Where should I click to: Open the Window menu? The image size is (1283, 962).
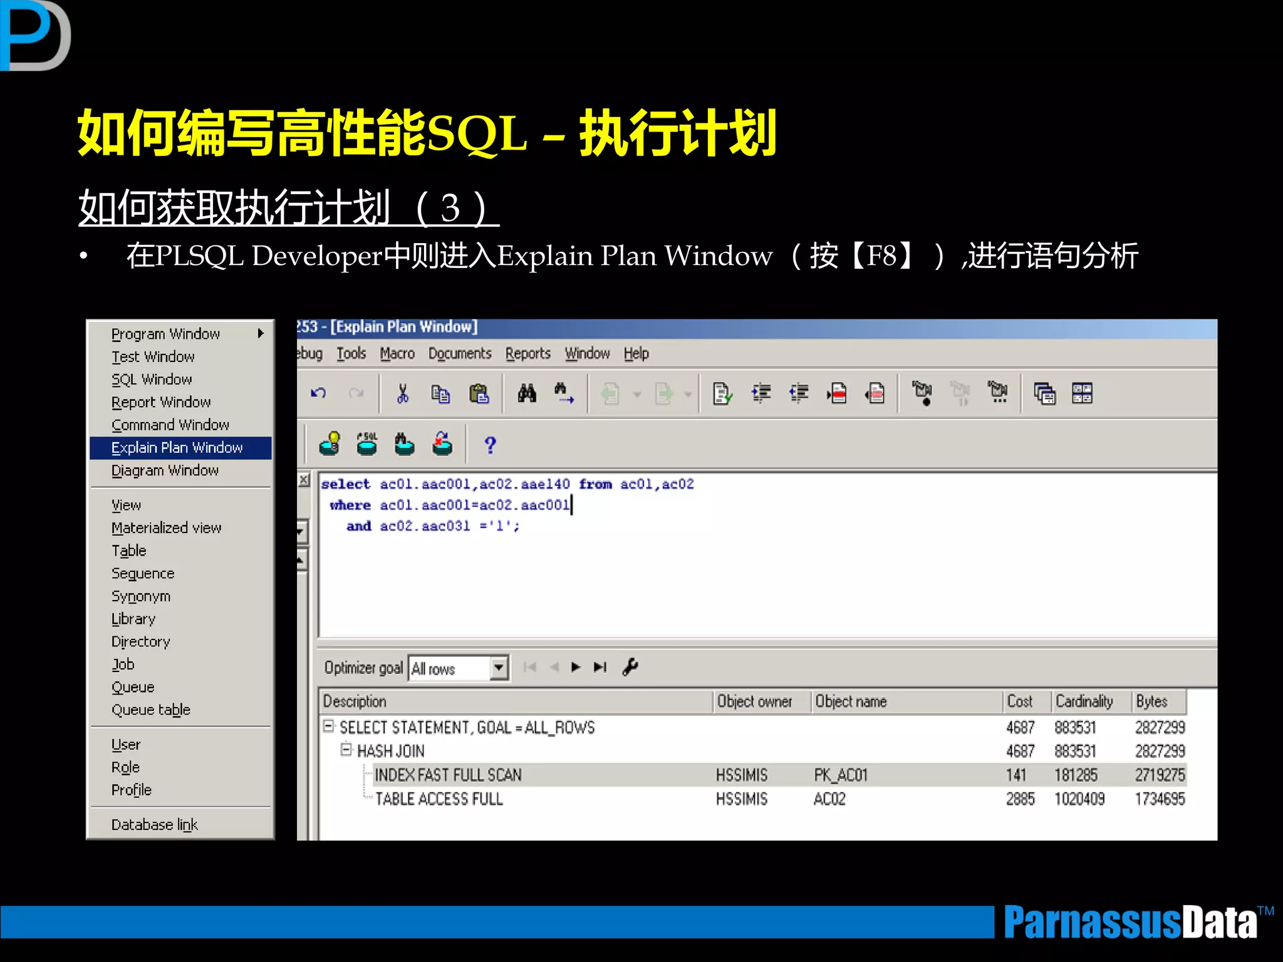587,354
